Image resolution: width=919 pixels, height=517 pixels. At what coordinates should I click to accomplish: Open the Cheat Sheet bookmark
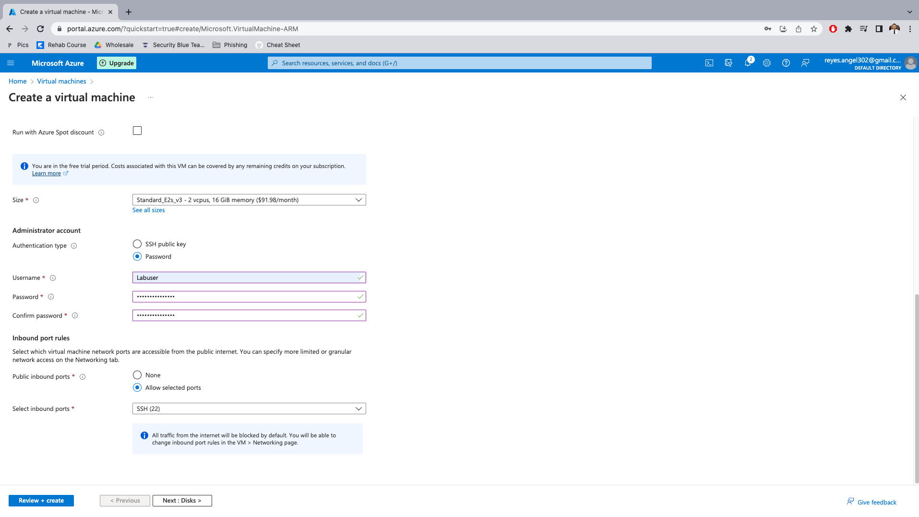click(x=277, y=45)
